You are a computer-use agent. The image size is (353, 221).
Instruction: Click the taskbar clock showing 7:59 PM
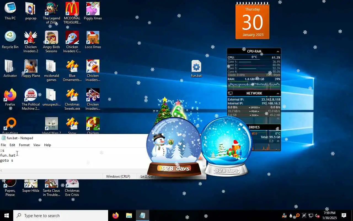point(330,215)
